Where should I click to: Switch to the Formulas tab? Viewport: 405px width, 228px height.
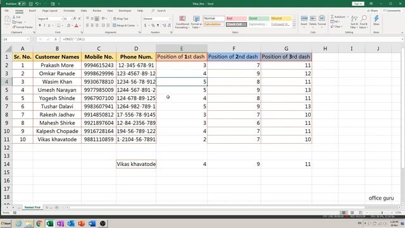tap(69, 11)
